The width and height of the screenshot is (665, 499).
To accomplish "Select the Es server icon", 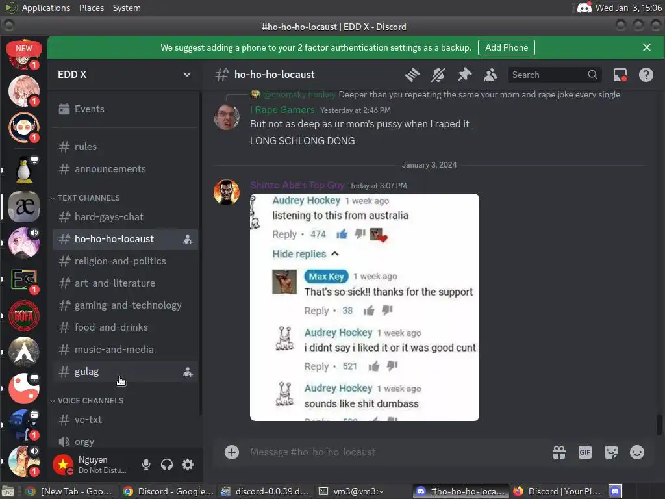I will tap(24, 279).
